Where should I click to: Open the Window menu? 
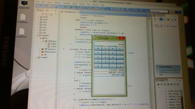coord(95,5)
